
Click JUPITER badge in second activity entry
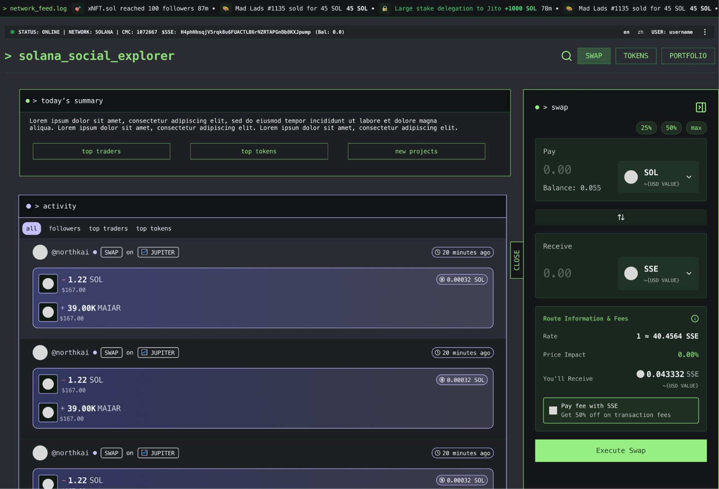(x=158, y=353)
